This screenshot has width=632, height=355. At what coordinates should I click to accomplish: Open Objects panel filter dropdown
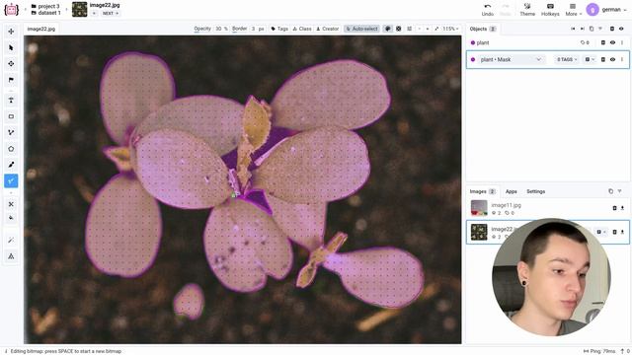pos(600,29)
